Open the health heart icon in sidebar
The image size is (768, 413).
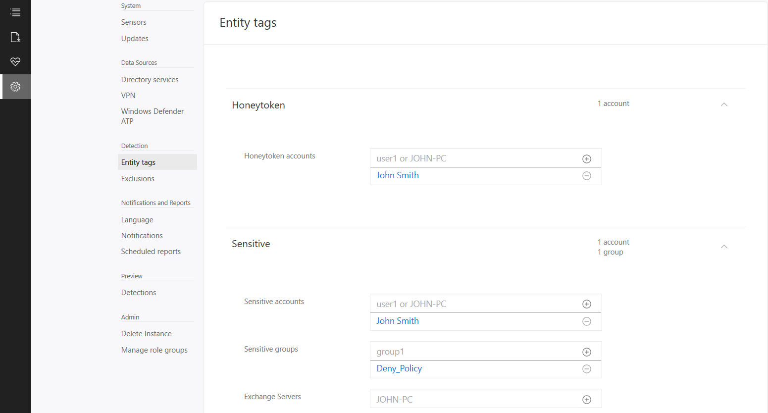pyautogui.click(x=15, y=62)
